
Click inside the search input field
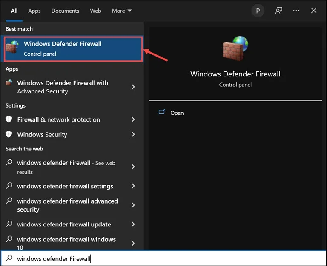pos(163,258)
